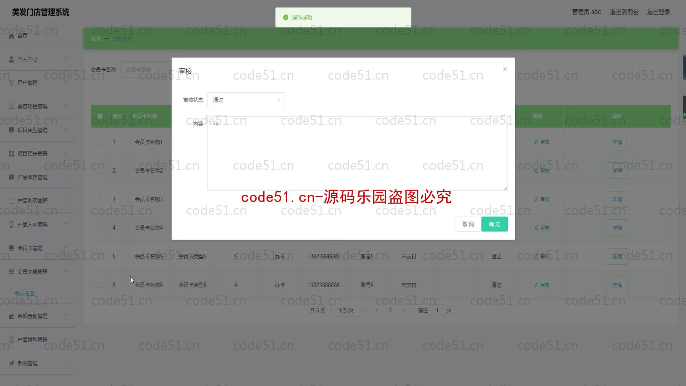
Task: Check the row 2 checkbox
Action: pyautogui.click(x=100, y=171)
